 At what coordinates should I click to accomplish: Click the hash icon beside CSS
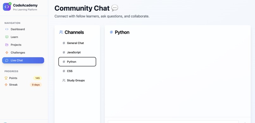(x=64, y=71)
